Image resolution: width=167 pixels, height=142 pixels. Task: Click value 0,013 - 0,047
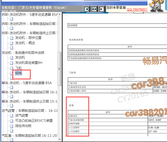pos(155,120)
